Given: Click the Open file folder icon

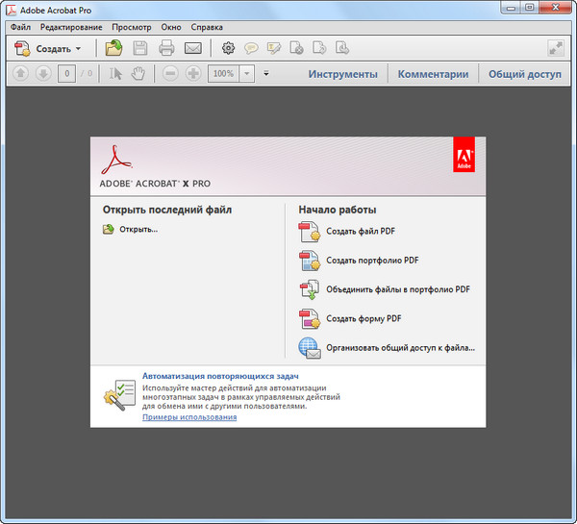Looking at the screenshot, I should (114, 48).
